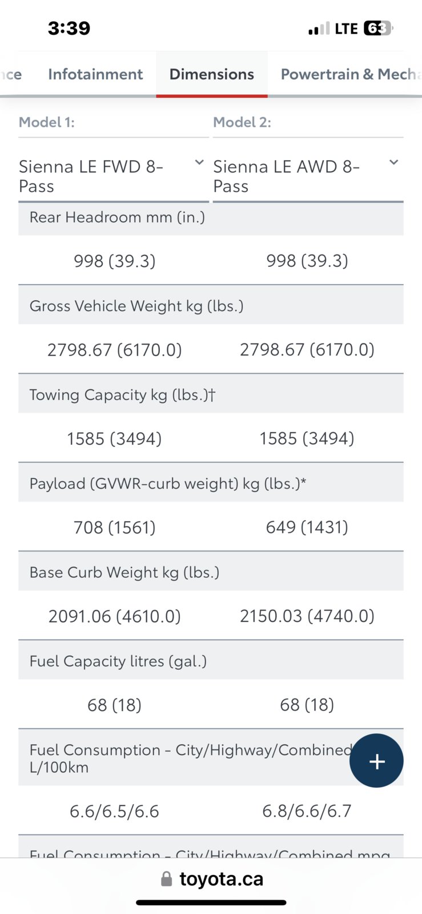
Task: Tap the Base Curb Weight row header
Action: pos(211,572)
